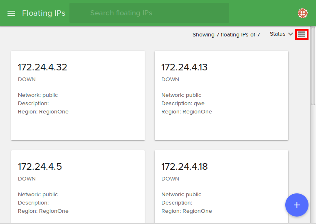This screenshot has height=224, width=316.
Task: Open the user account avatar menu
Action: 303,13
